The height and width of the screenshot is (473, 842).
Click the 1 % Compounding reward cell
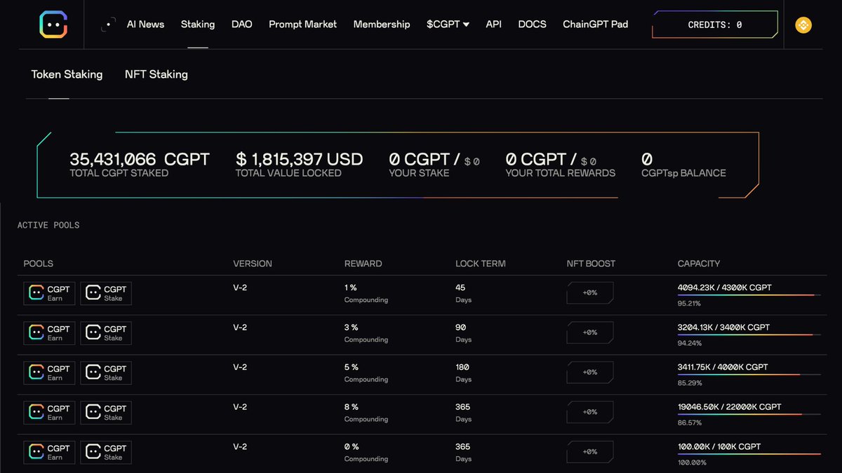coord(366,294)
